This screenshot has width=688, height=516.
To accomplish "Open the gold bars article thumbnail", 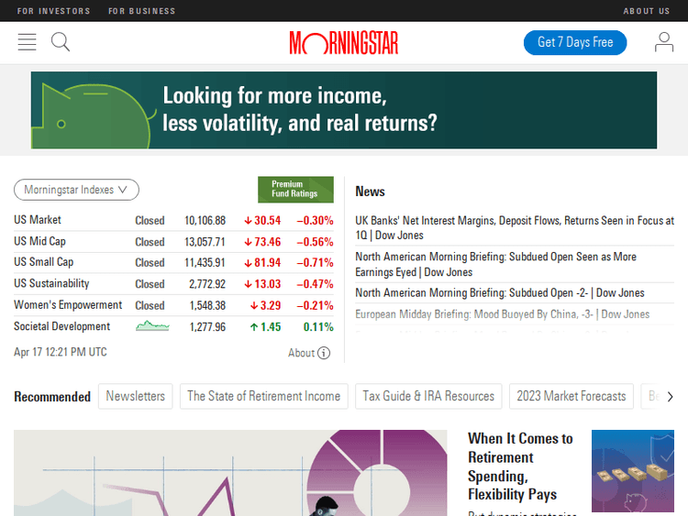I will [633, 471].
